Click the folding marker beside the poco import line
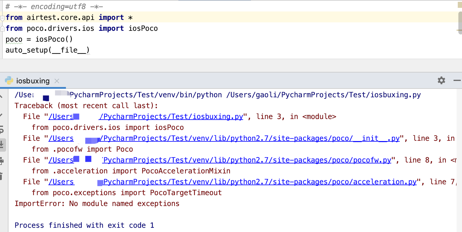Image resolution: width=462 pixels, height=232 pixels. (2, 28)
